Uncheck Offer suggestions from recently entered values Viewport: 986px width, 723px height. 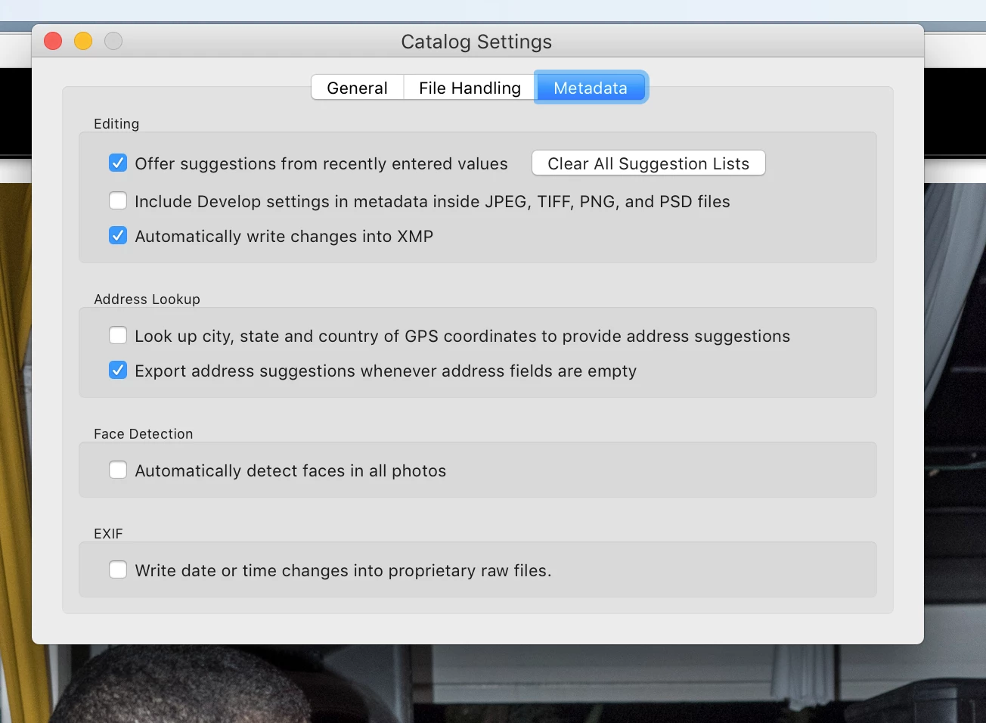118,163
